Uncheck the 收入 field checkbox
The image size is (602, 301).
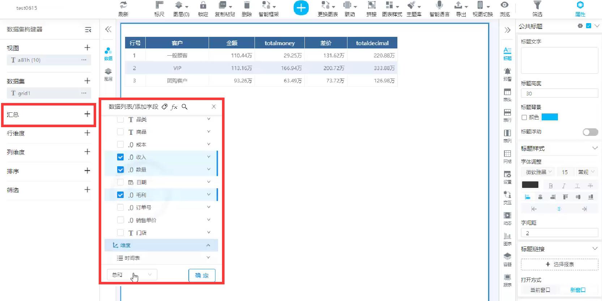120,157
